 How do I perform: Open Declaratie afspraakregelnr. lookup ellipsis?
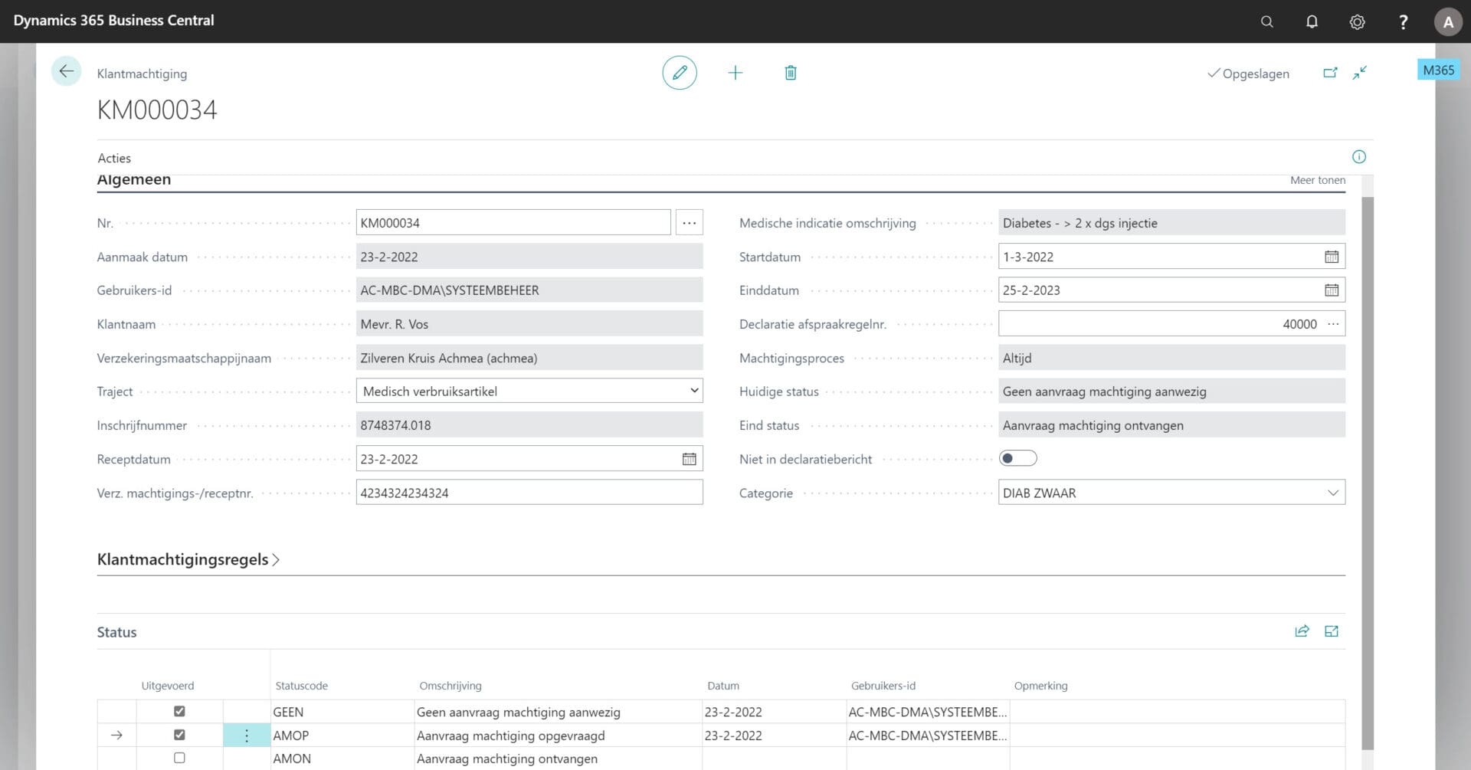pyautogui.click(x=1333, y=324)
